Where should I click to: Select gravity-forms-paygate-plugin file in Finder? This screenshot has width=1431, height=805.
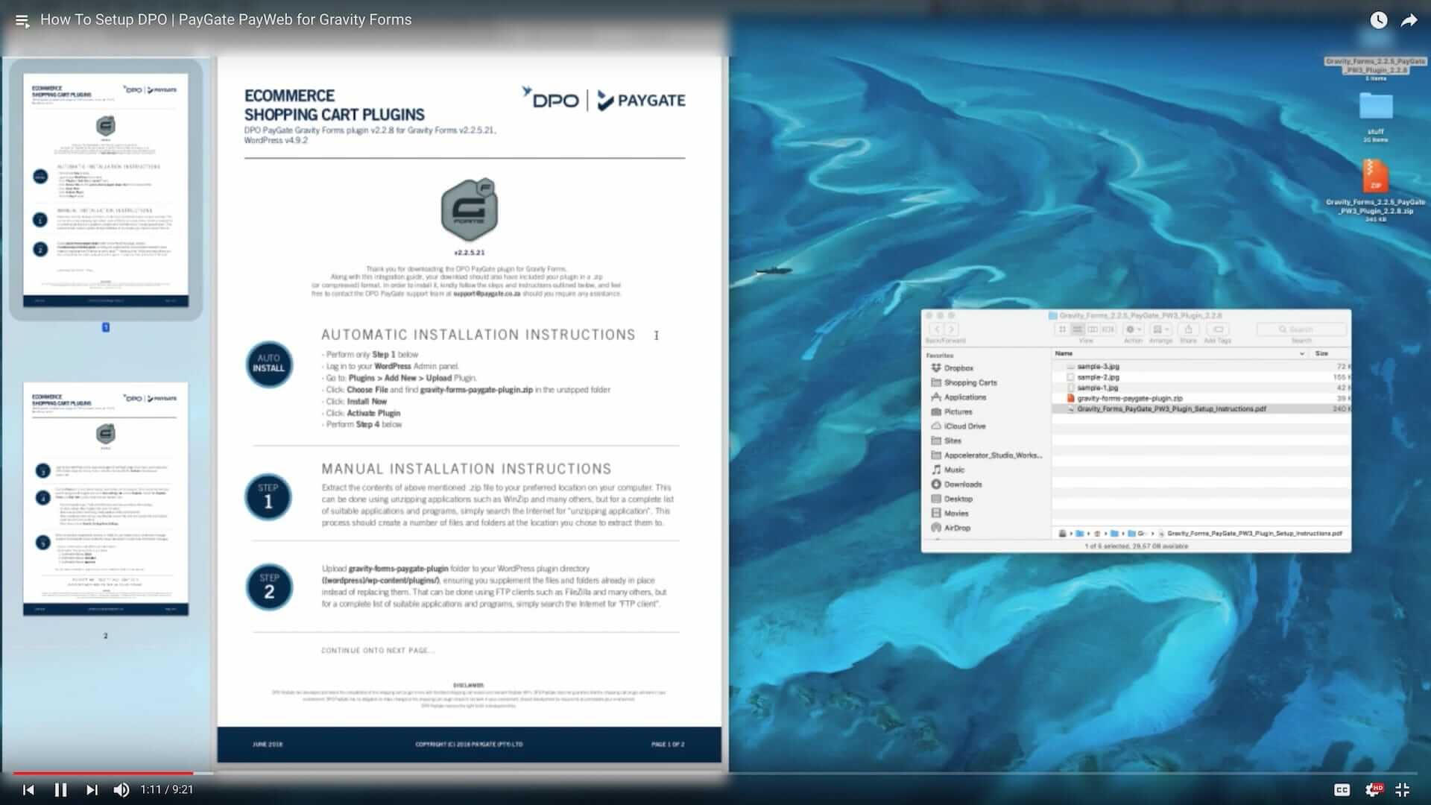tap(1128, 398)
